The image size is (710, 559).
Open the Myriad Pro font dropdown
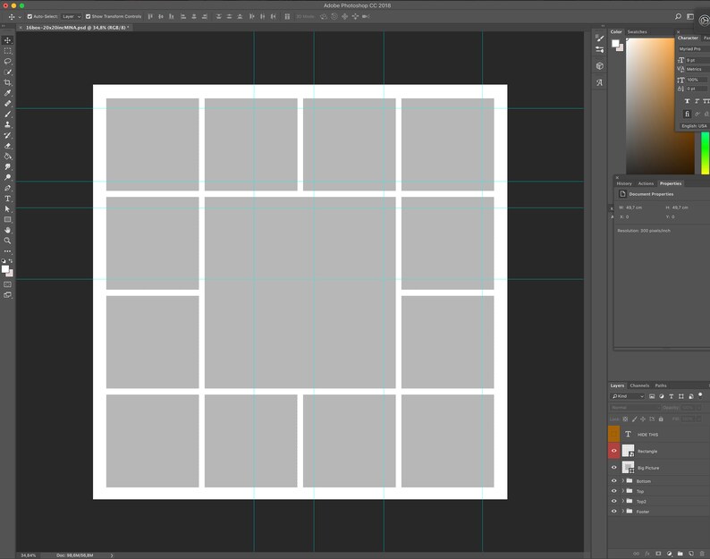(x=693, y=49)
